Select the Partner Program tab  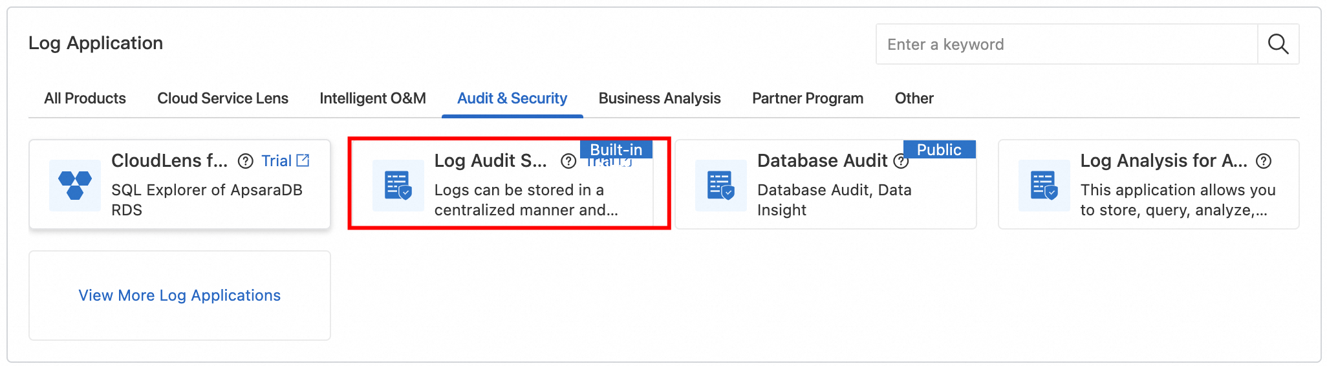[807, 98]
